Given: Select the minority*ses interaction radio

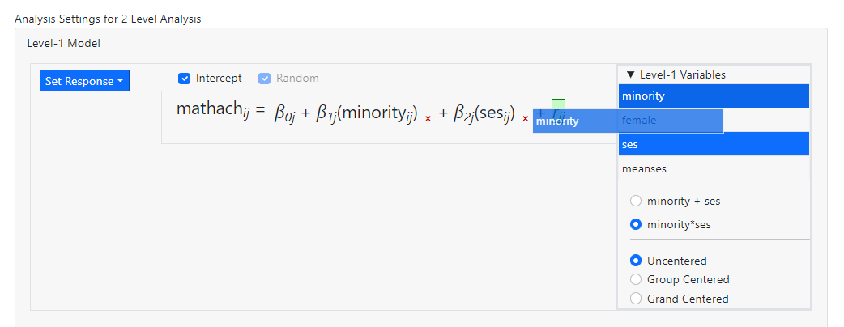Looking at the screenshot, I should [637, 224].
